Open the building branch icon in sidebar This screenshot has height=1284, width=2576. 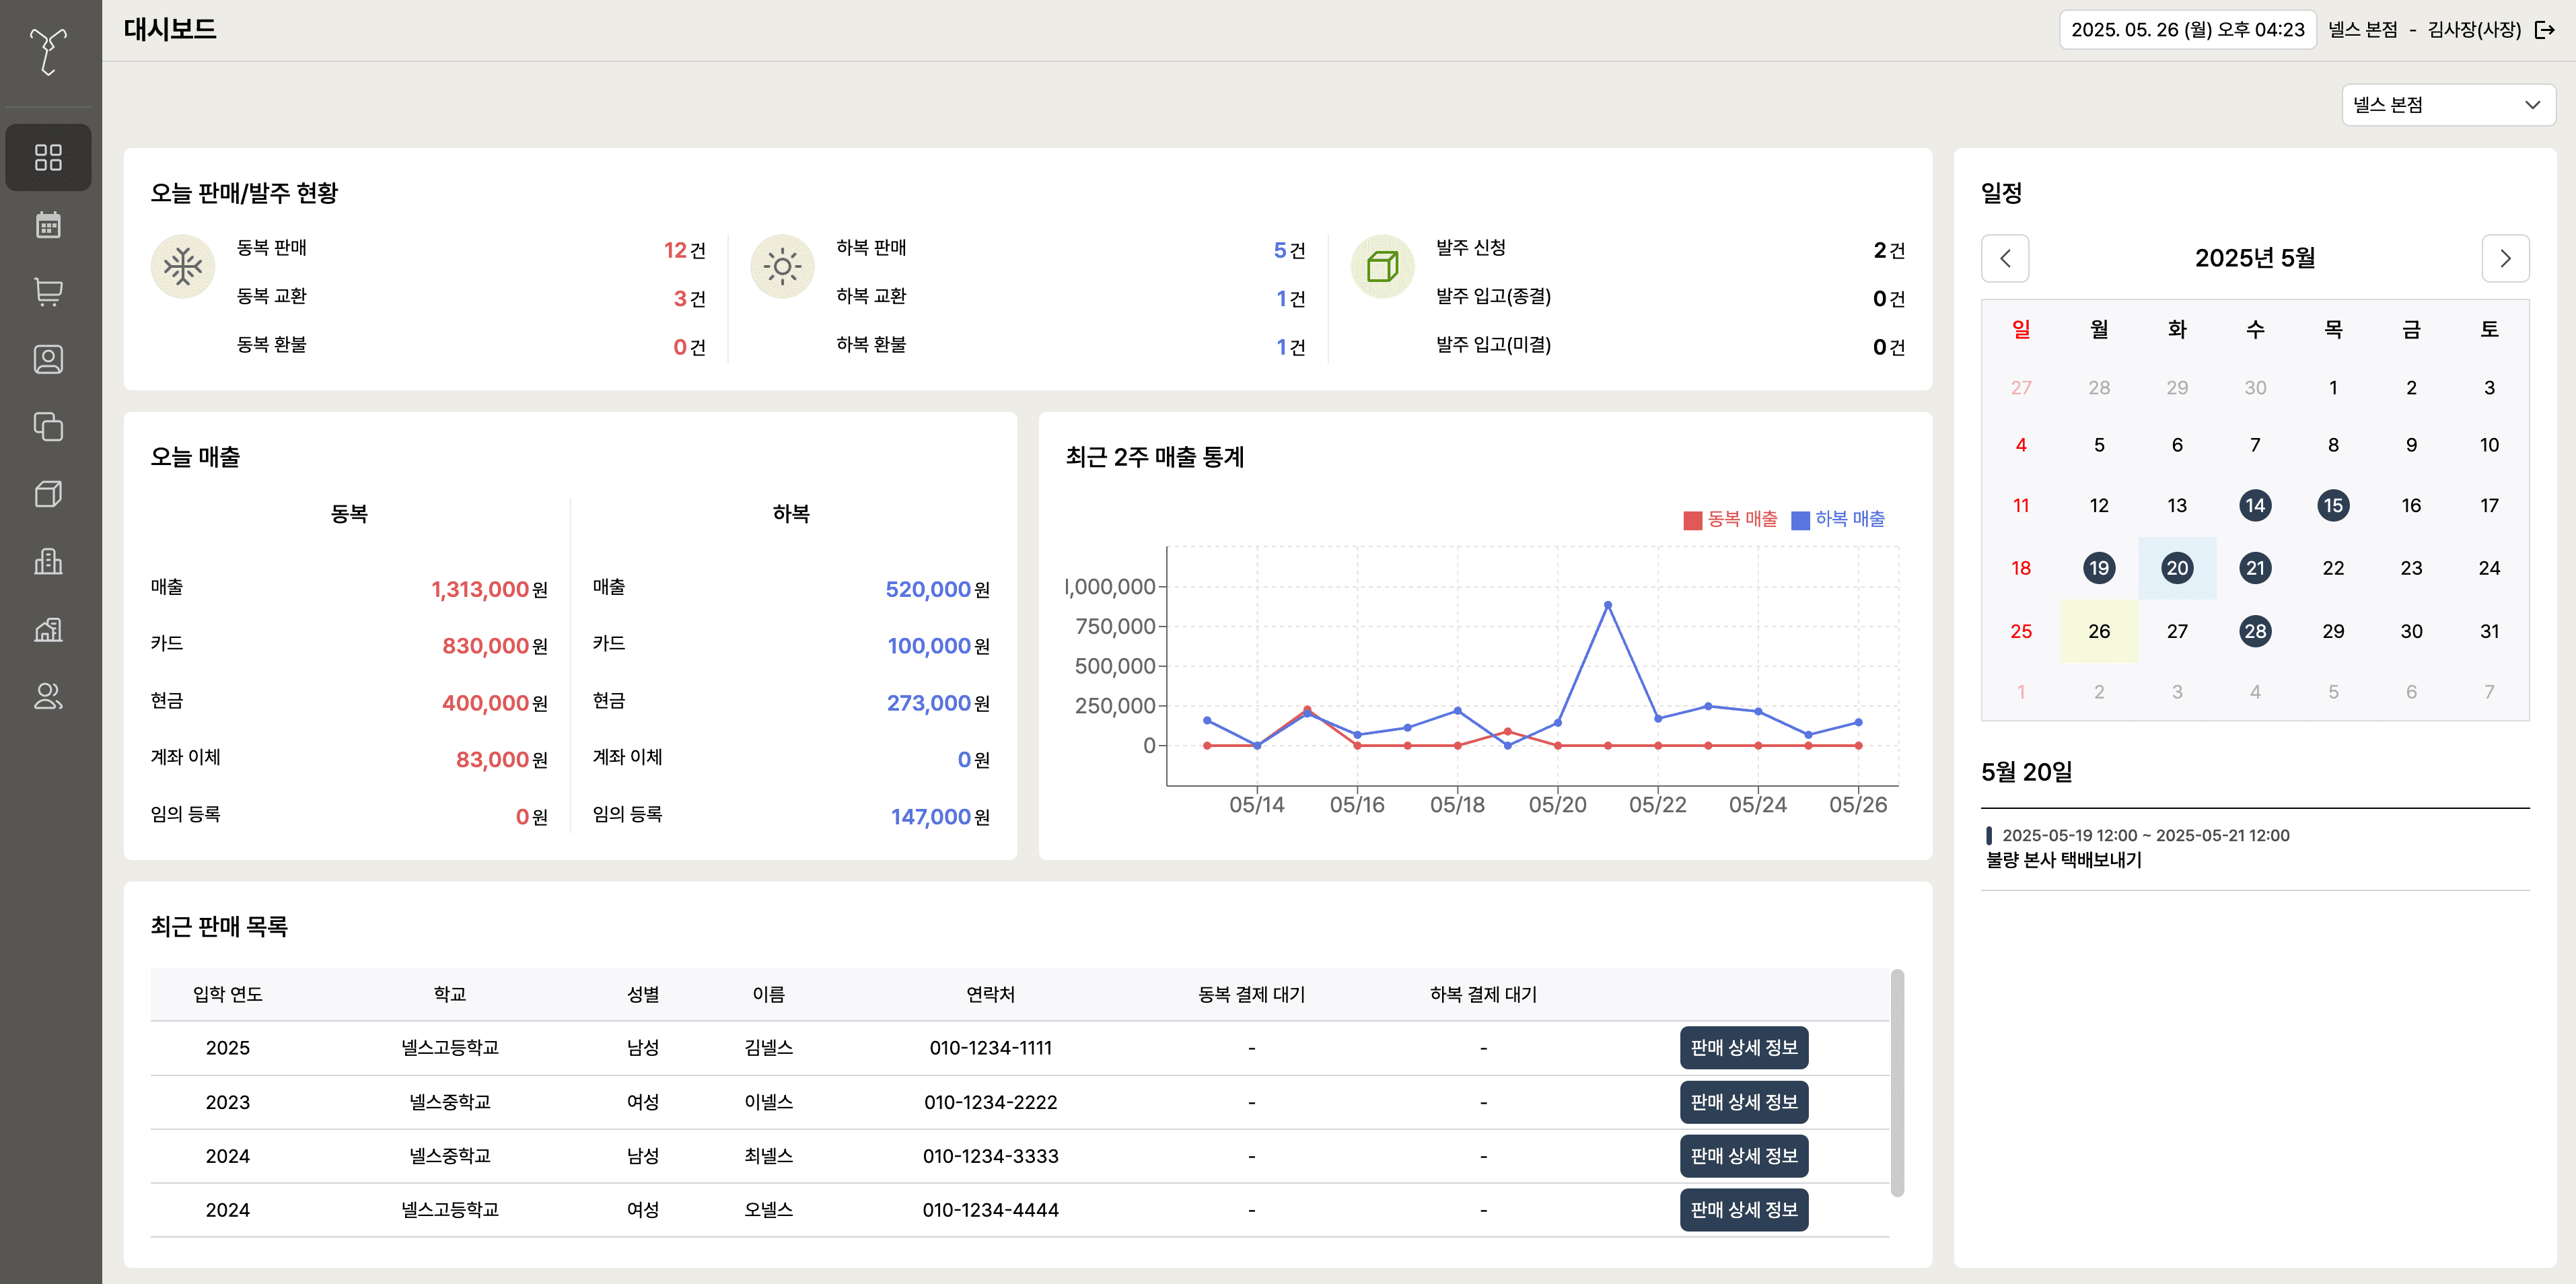49,562
